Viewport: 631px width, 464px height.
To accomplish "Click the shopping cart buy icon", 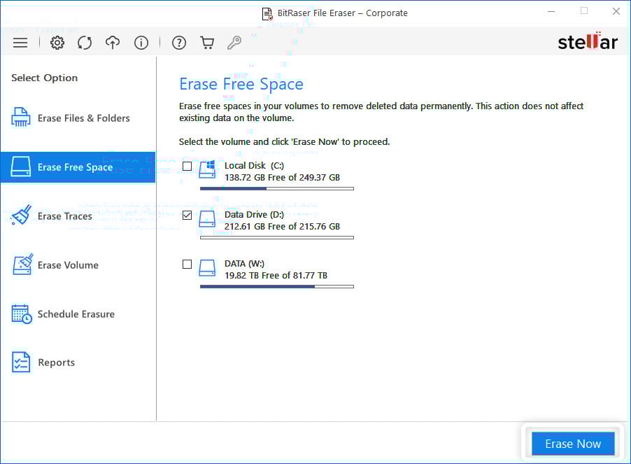I will 207,43.
